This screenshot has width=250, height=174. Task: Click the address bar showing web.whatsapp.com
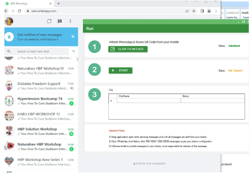105,11
